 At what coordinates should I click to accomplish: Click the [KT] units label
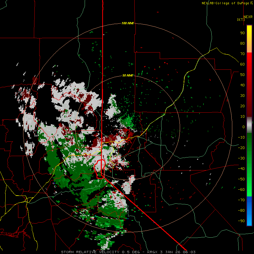click(x=241, y=19)
